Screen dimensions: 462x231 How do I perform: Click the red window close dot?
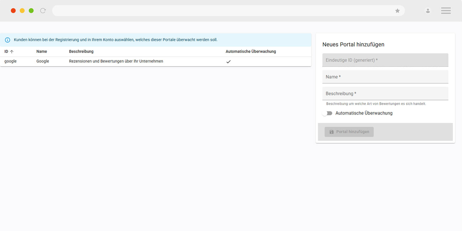[x=13, y=11]
